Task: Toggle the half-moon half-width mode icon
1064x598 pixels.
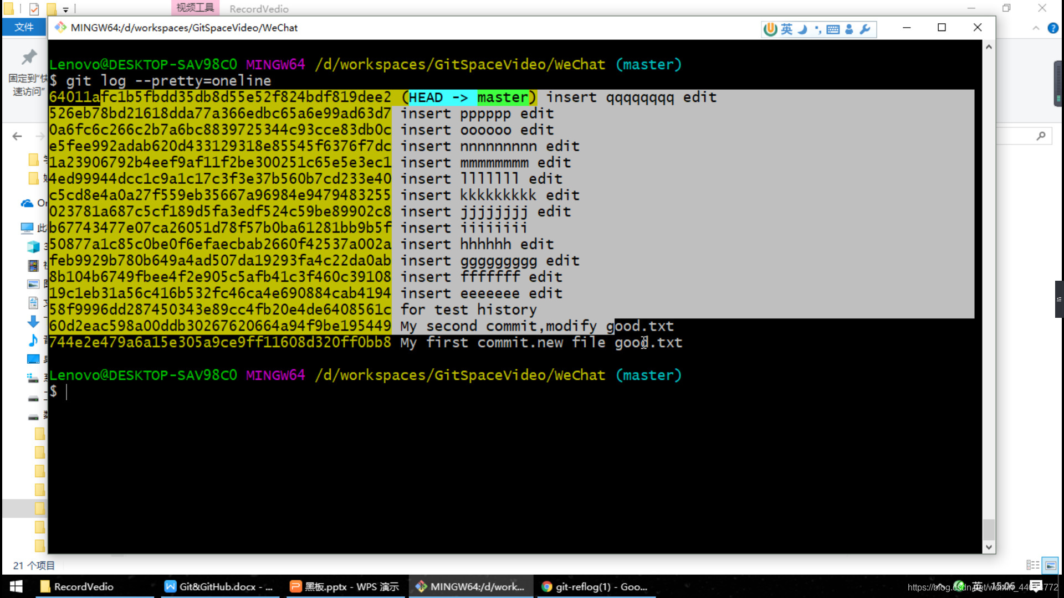Action: 802,29
